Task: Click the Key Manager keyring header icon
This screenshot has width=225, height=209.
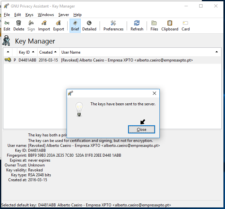Action: click(x=6, y=41)
